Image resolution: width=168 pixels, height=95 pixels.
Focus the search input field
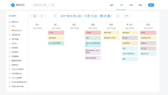tap(42, 5)
